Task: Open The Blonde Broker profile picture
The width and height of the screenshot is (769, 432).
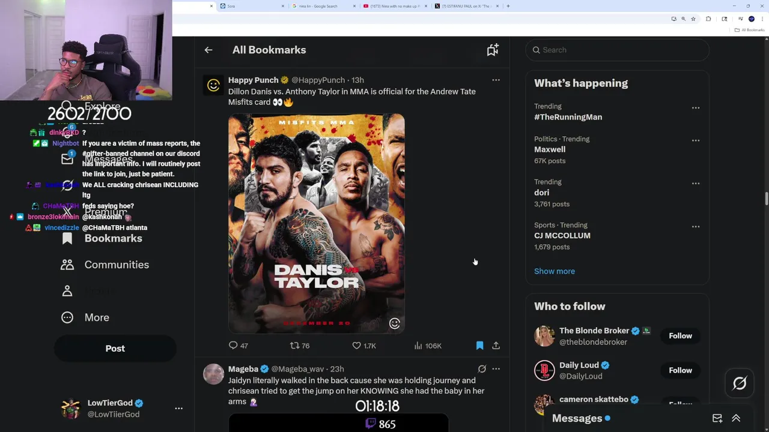Action: coord(544,336)
